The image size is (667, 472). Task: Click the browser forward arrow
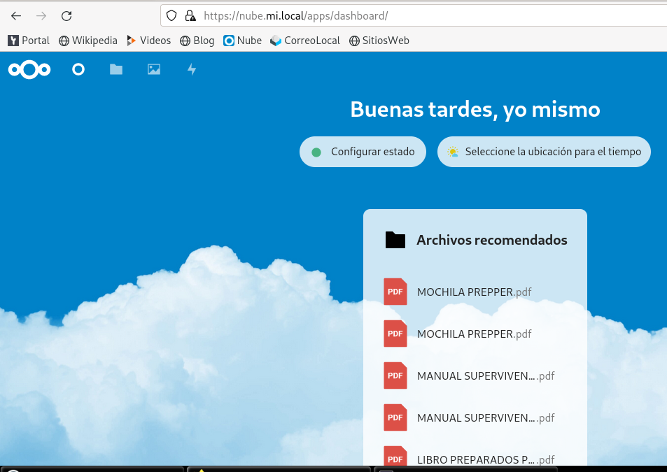coord(41,16)
